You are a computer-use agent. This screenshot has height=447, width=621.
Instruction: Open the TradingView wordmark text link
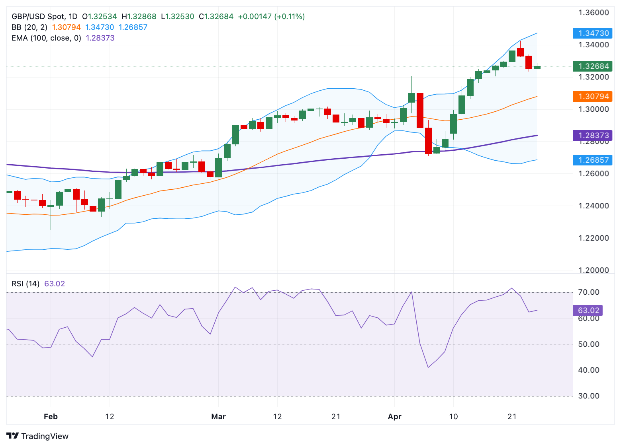[x=45, y=436]
